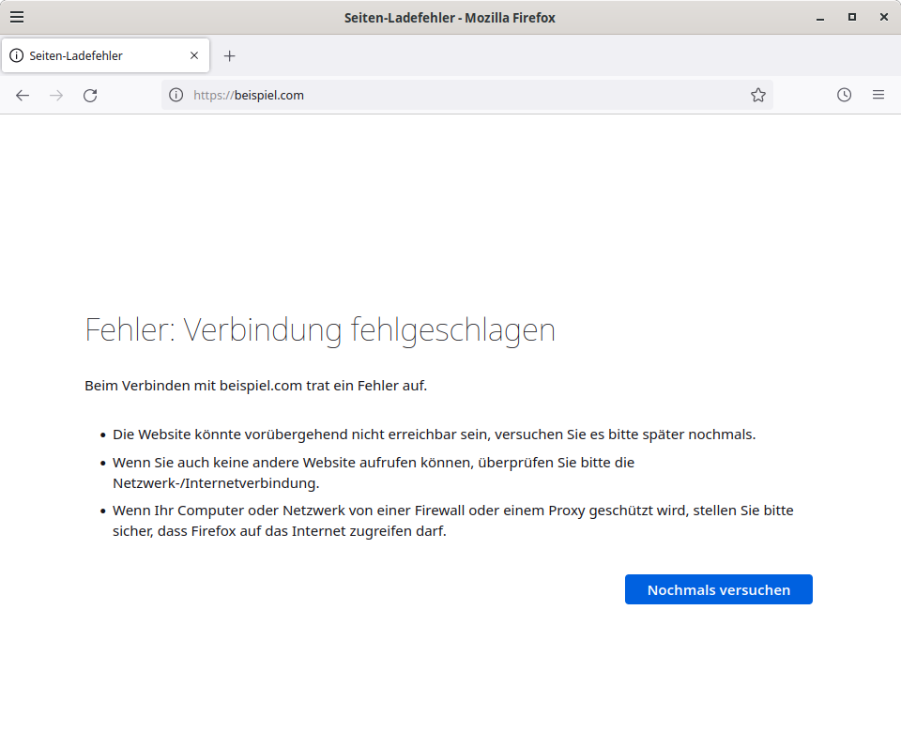
Task: Reload the current page
Action: 90,95
